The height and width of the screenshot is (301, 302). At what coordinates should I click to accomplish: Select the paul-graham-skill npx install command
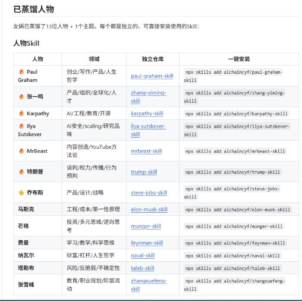coord(233,76)
